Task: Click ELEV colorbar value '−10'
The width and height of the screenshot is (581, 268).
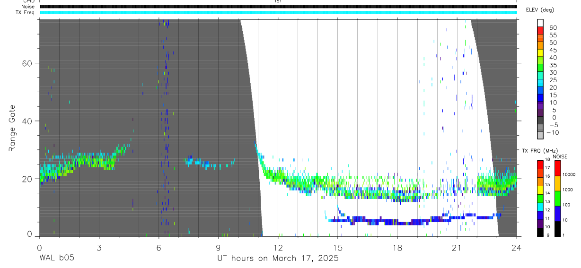Action: click(554, 133)
